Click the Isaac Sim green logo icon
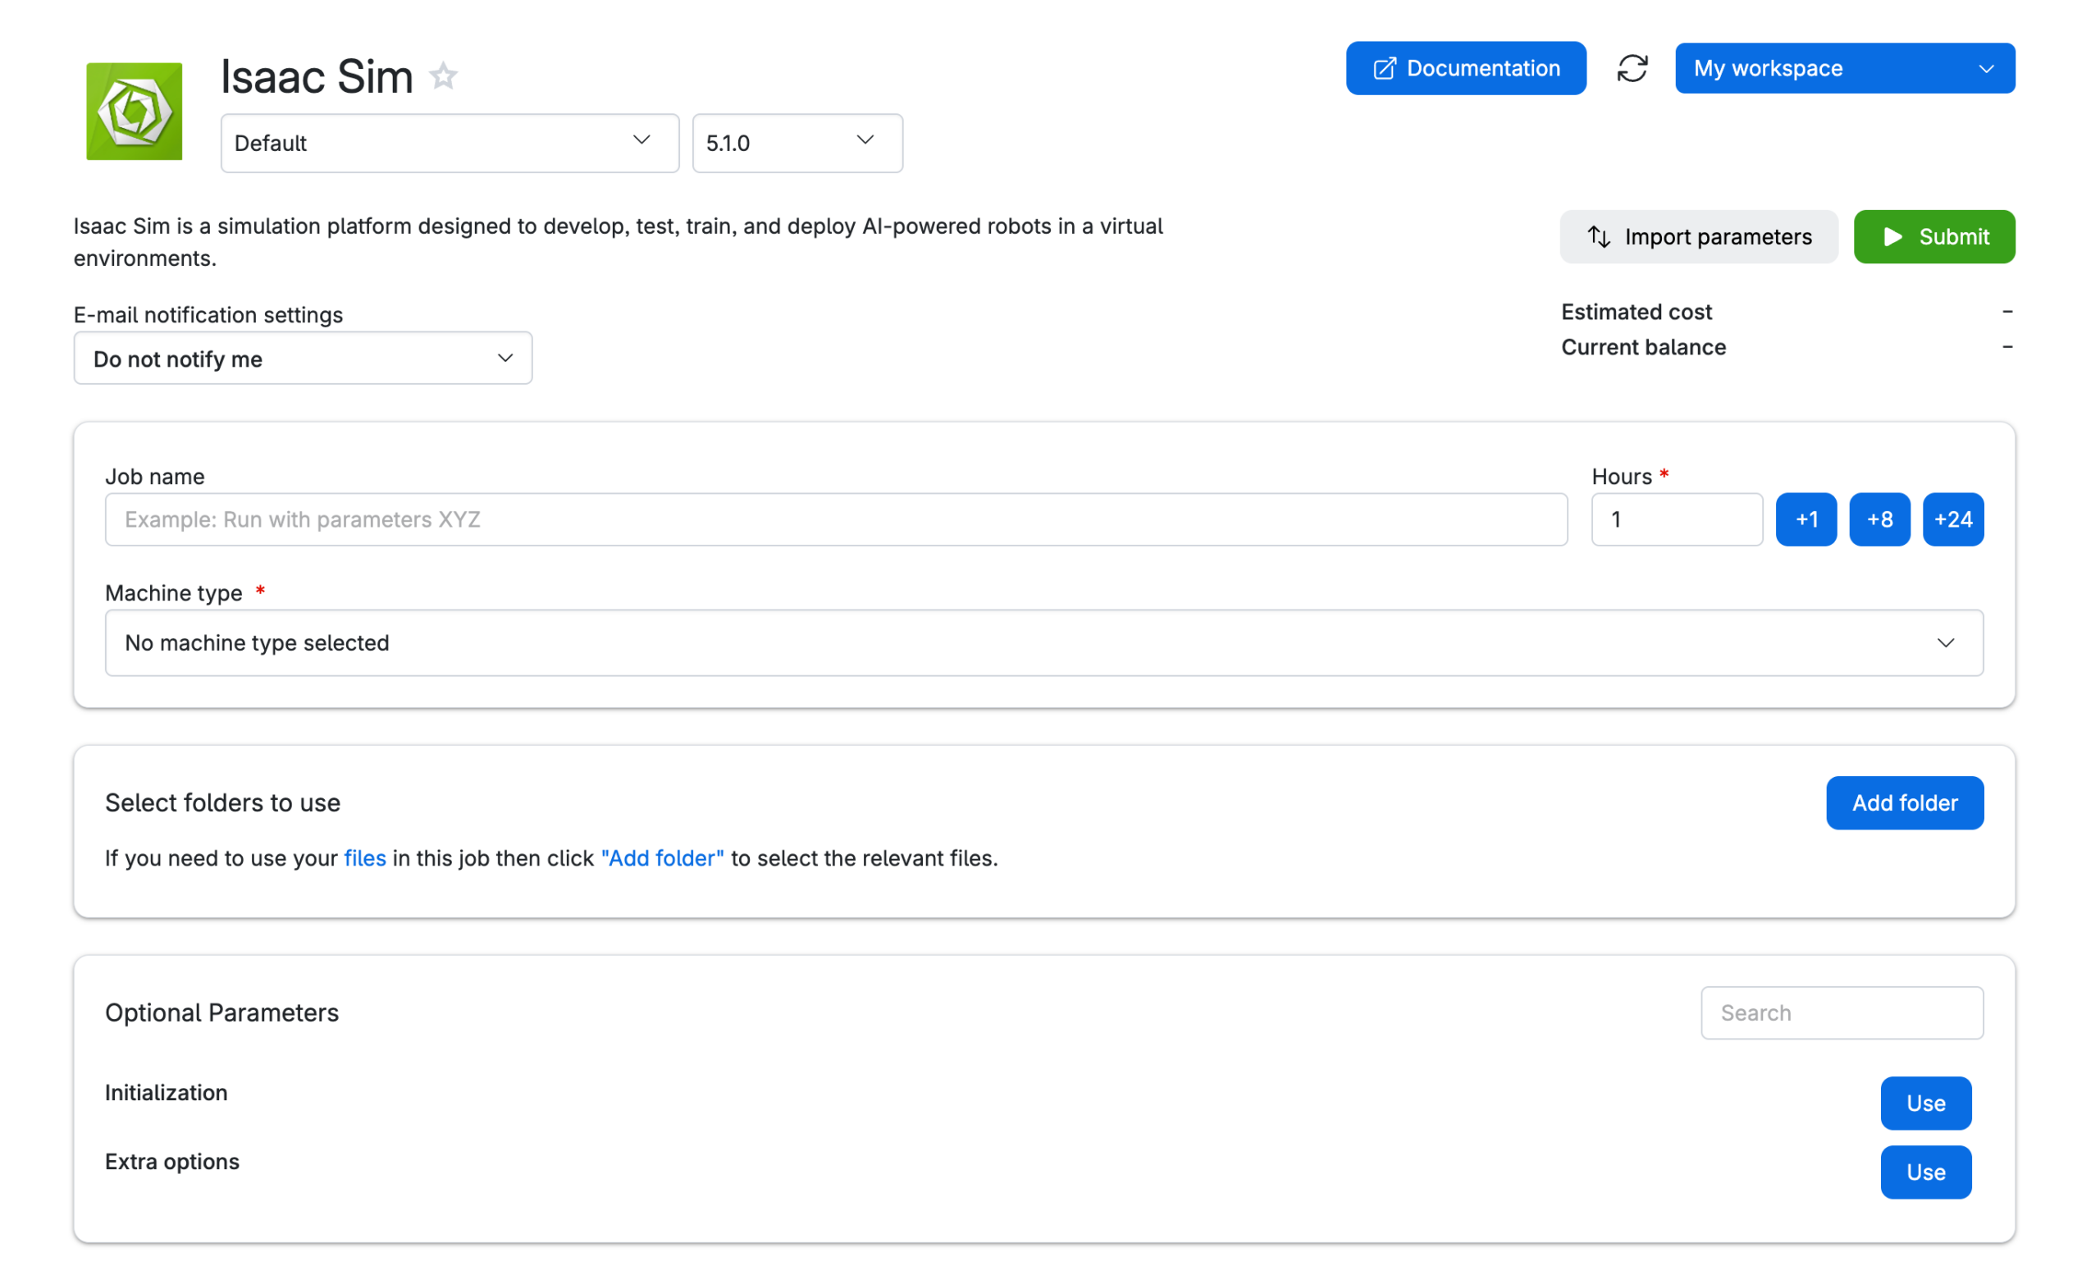The height and width of the screenshot is (1275, 2100). pos(134,111)
